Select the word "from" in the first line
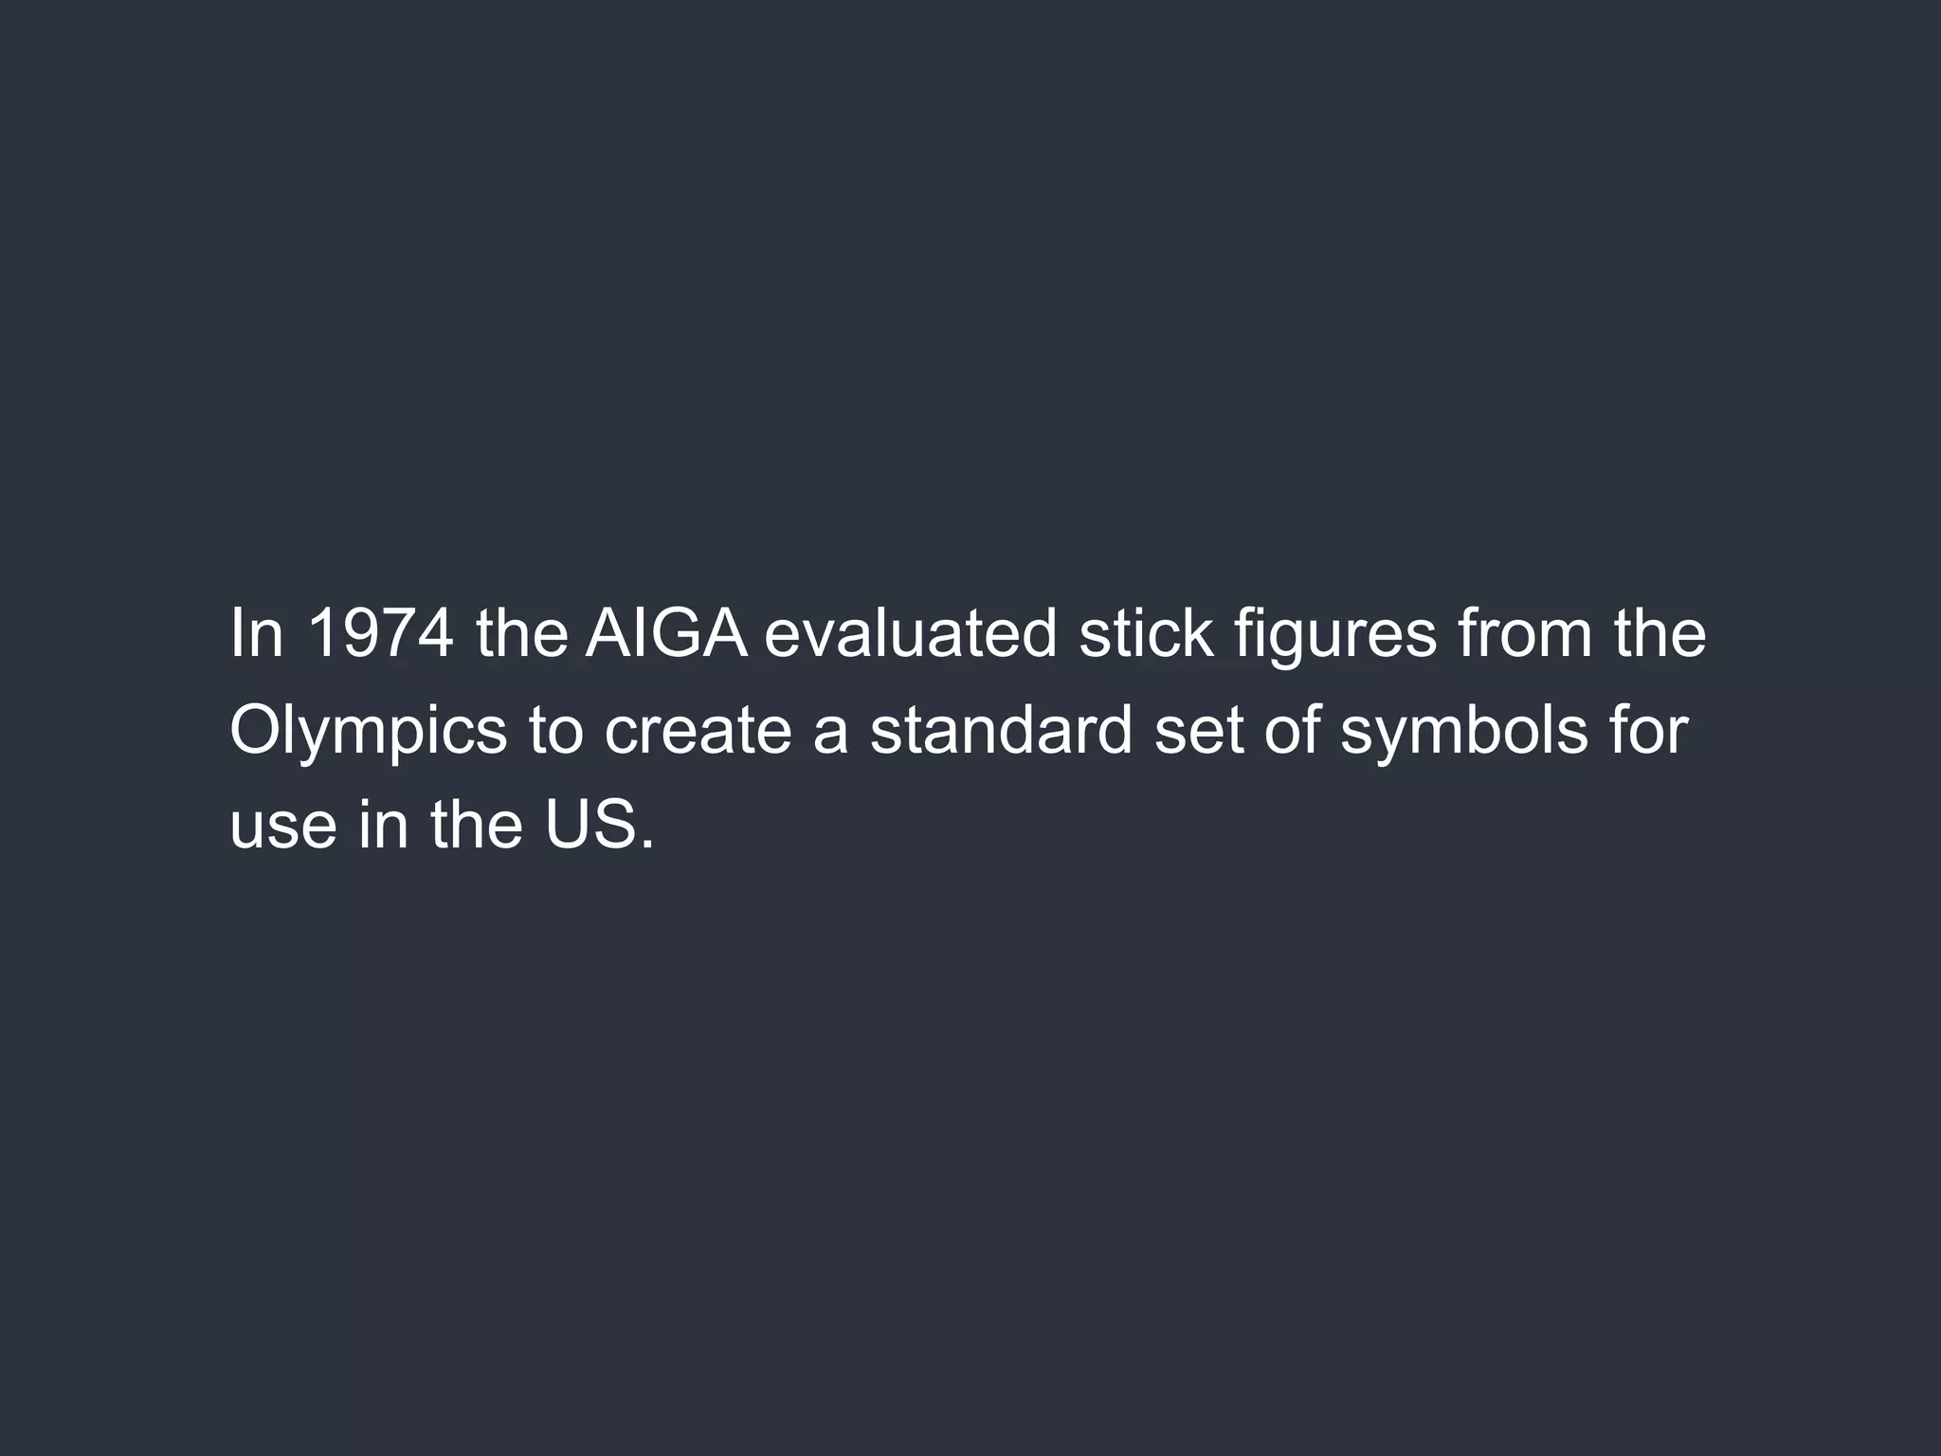 pyautogui.click(x=1526, y=633)
